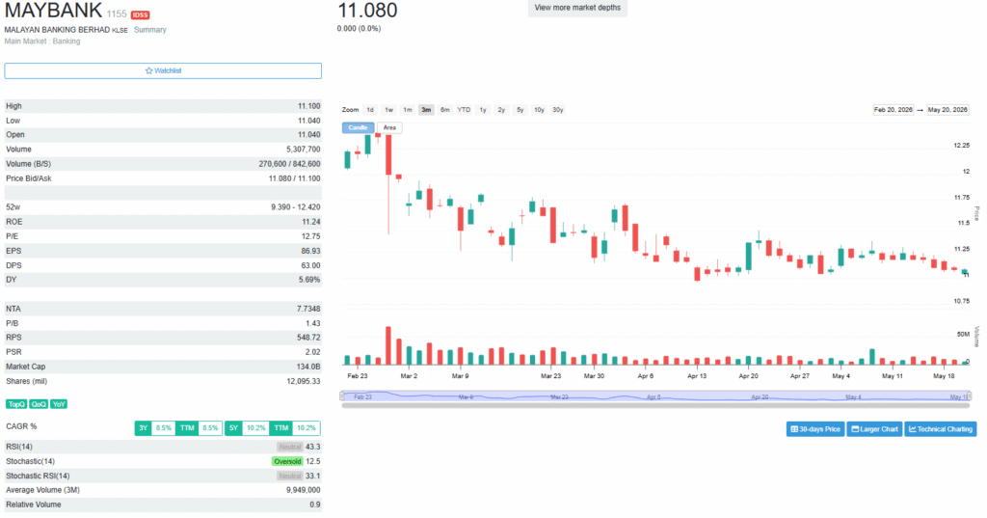Click the Oversold Stochastic label
The height and width of the screenshot is (518, 987).
pyautogui.click(x=287, y=461)
